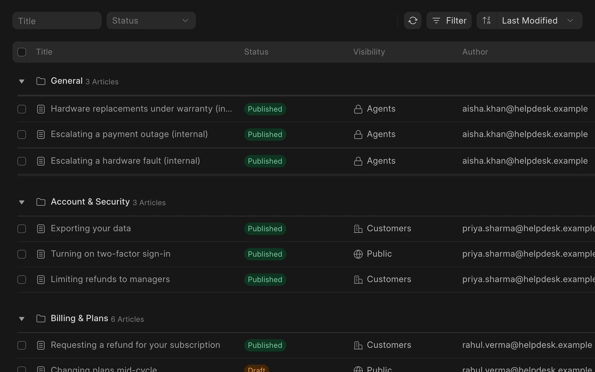
Task: Check the Escalating a hardware fault row
Action: pos(22,161)
